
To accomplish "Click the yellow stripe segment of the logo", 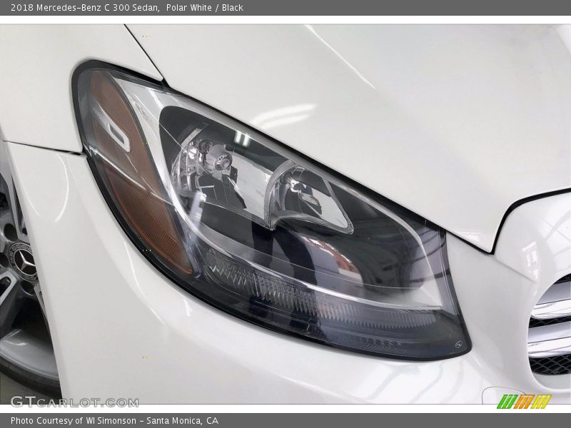I will 541,401.
